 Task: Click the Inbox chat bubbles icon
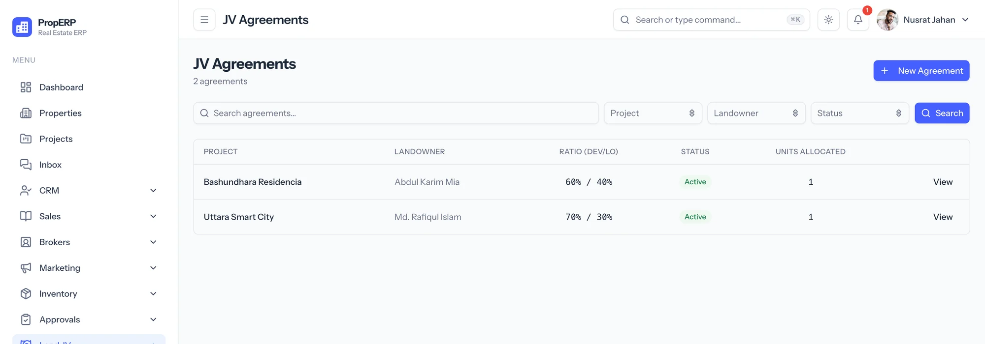(x=26, y=165)
